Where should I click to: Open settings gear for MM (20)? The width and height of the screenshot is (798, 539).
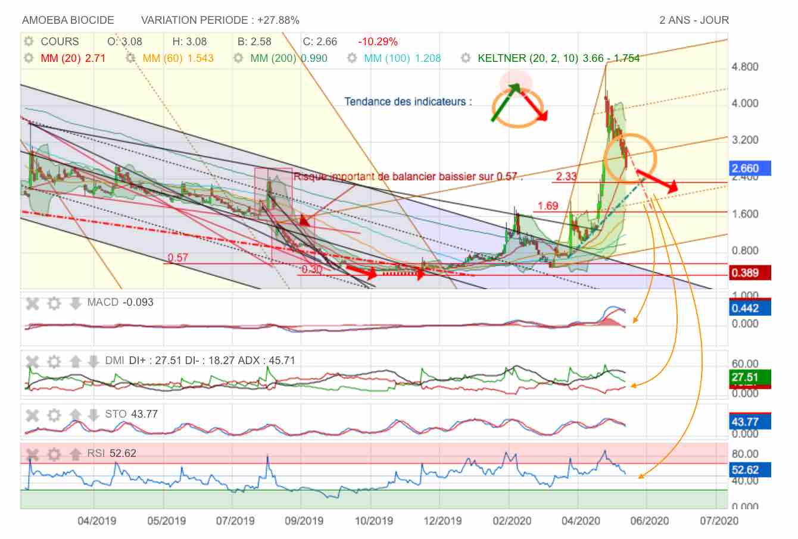(x=28, y=58)
